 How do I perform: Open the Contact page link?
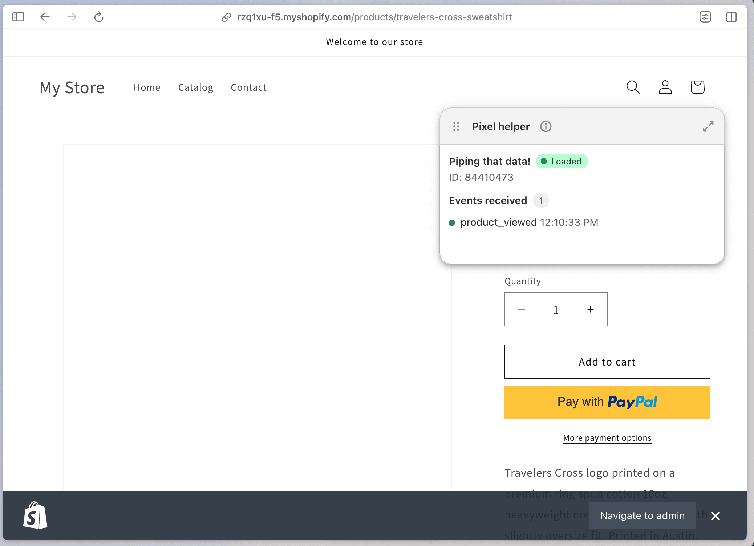coord(249,87)
